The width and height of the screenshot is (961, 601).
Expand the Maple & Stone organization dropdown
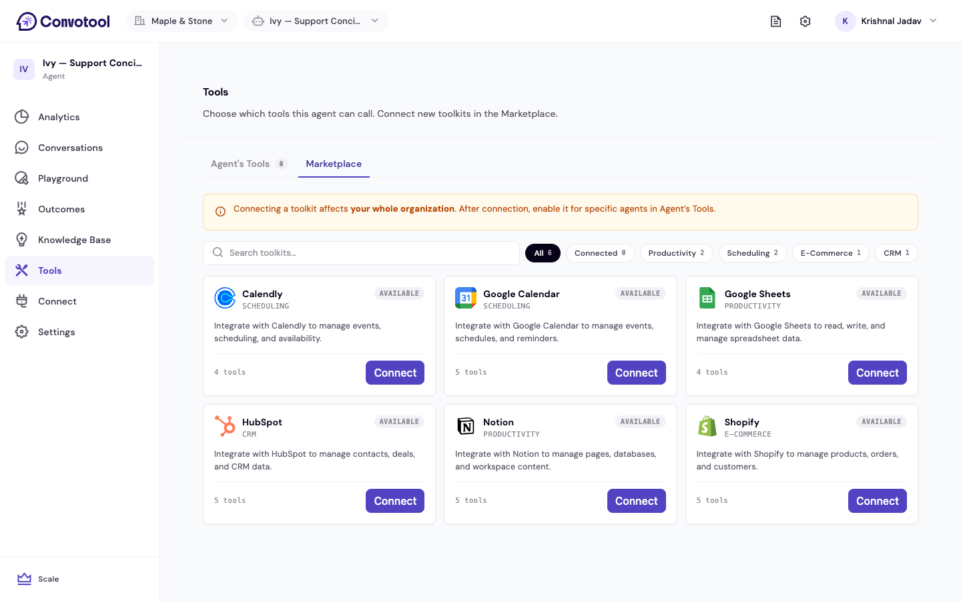point(182,21)
